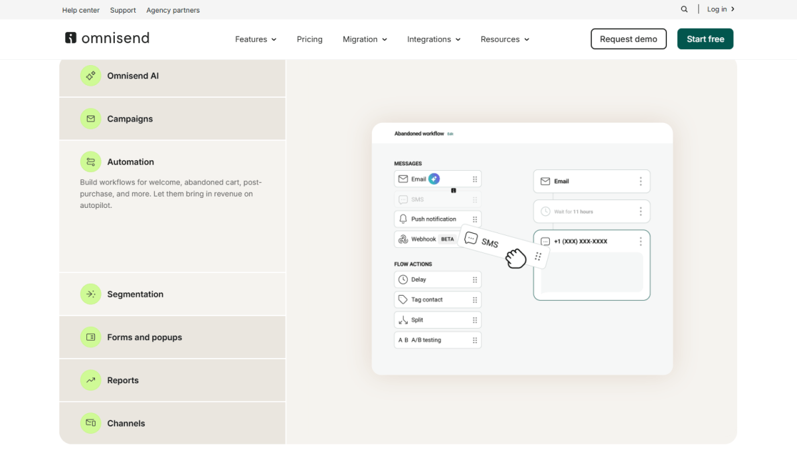Image resolution: width=797 pixels, height=451 pixels.
Task: Click the Omnisend AI sparkle icon
Action: [x=91, y=76]
